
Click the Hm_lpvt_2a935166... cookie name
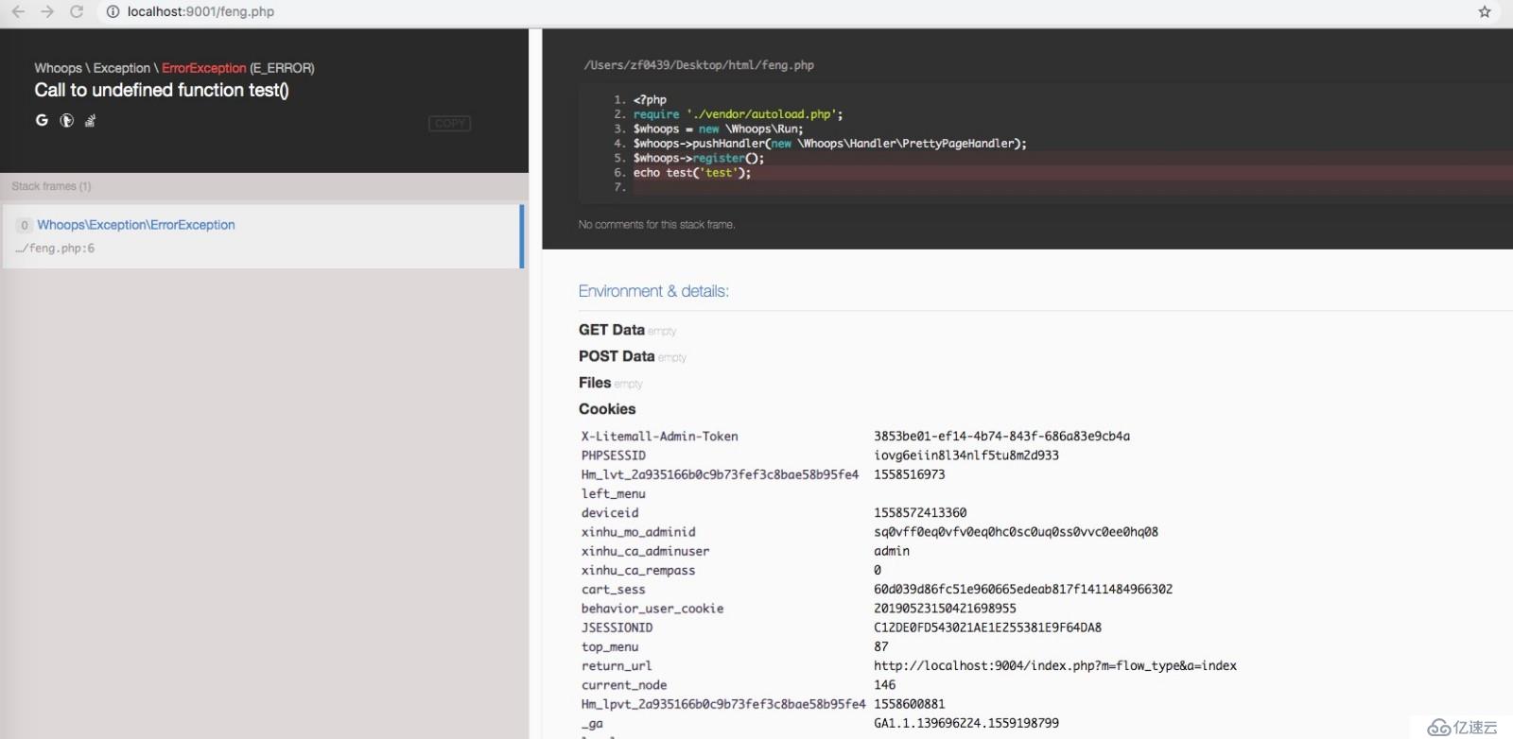(723, 704)
